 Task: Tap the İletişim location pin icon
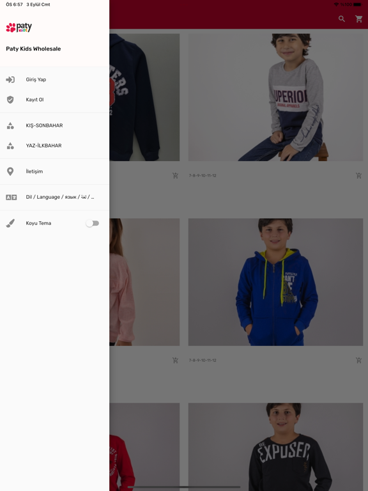(x=10, y=171)
